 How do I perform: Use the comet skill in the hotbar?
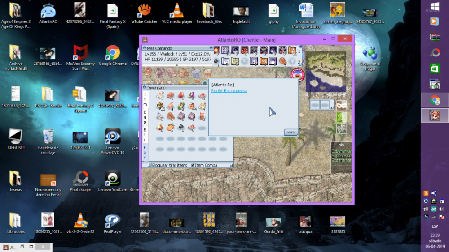click(x=273, y=51)
